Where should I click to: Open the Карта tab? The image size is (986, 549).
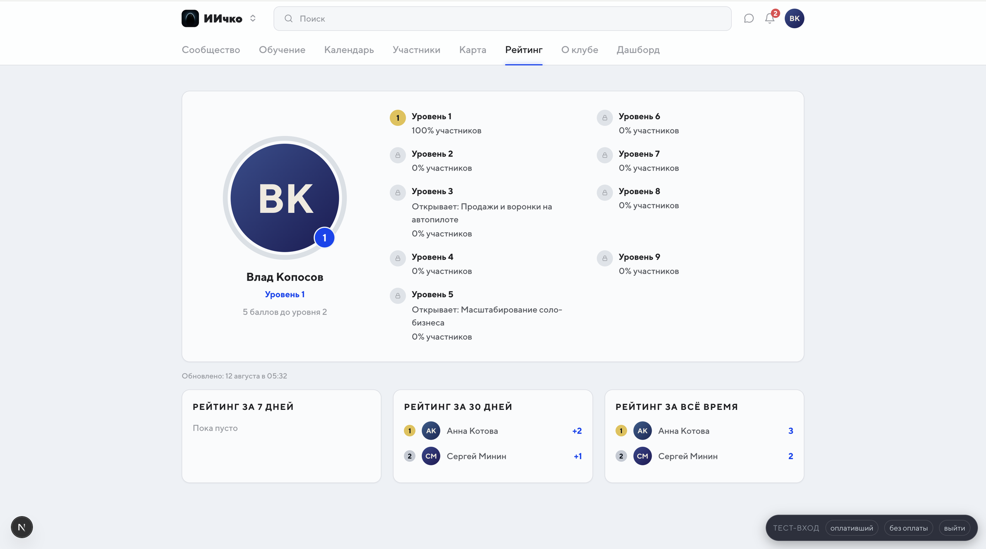click(473, 50)
